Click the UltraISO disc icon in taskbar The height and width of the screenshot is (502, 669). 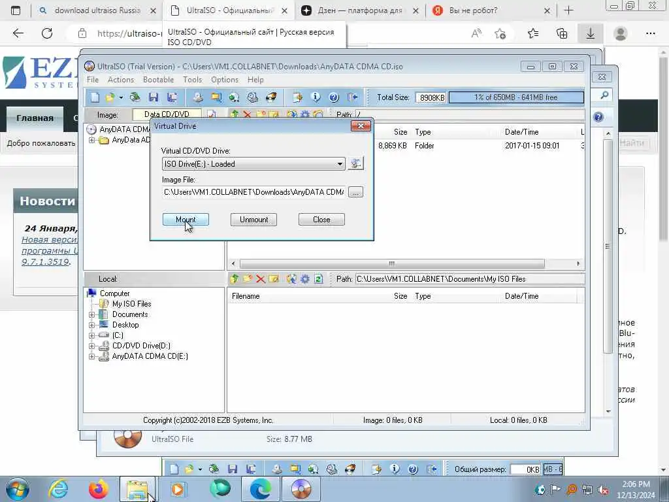[x=301, y=489]
